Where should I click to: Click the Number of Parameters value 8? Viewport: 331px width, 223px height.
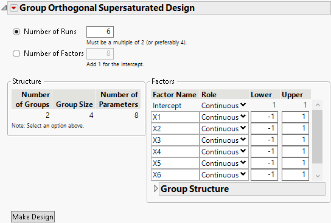[136, 115]
